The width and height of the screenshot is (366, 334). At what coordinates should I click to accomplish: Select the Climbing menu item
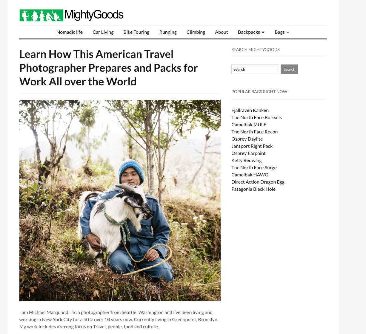pyautogui.click(x=196, y=32)
